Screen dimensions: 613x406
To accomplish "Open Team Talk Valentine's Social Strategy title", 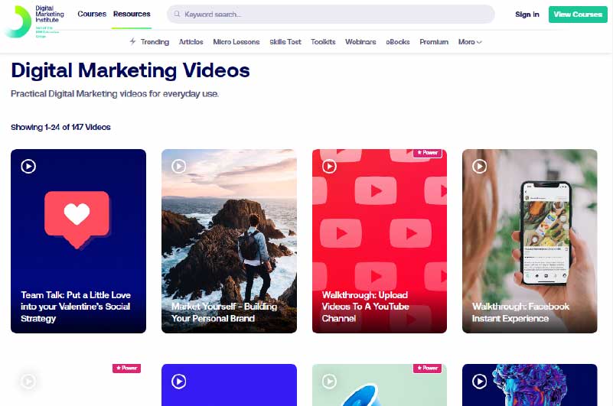I will (x=76, y=307).
